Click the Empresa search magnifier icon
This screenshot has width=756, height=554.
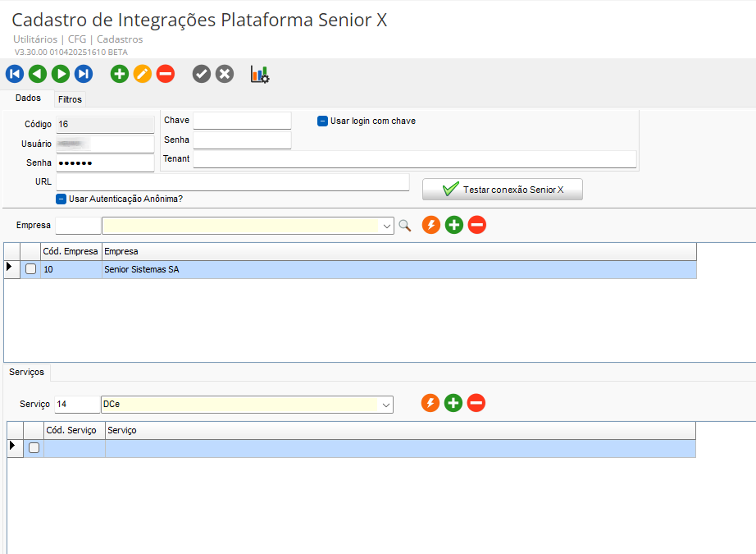404,226
